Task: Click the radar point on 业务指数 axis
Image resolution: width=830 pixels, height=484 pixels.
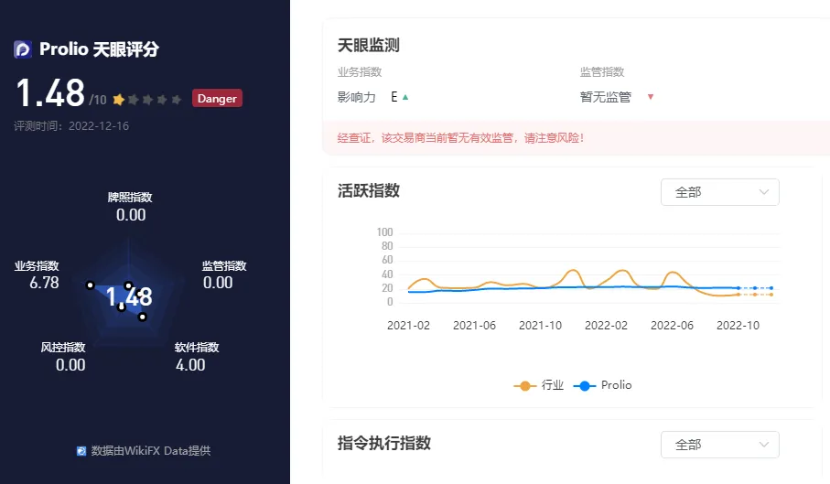Action: pyautogui.click(x=91, y=285)
